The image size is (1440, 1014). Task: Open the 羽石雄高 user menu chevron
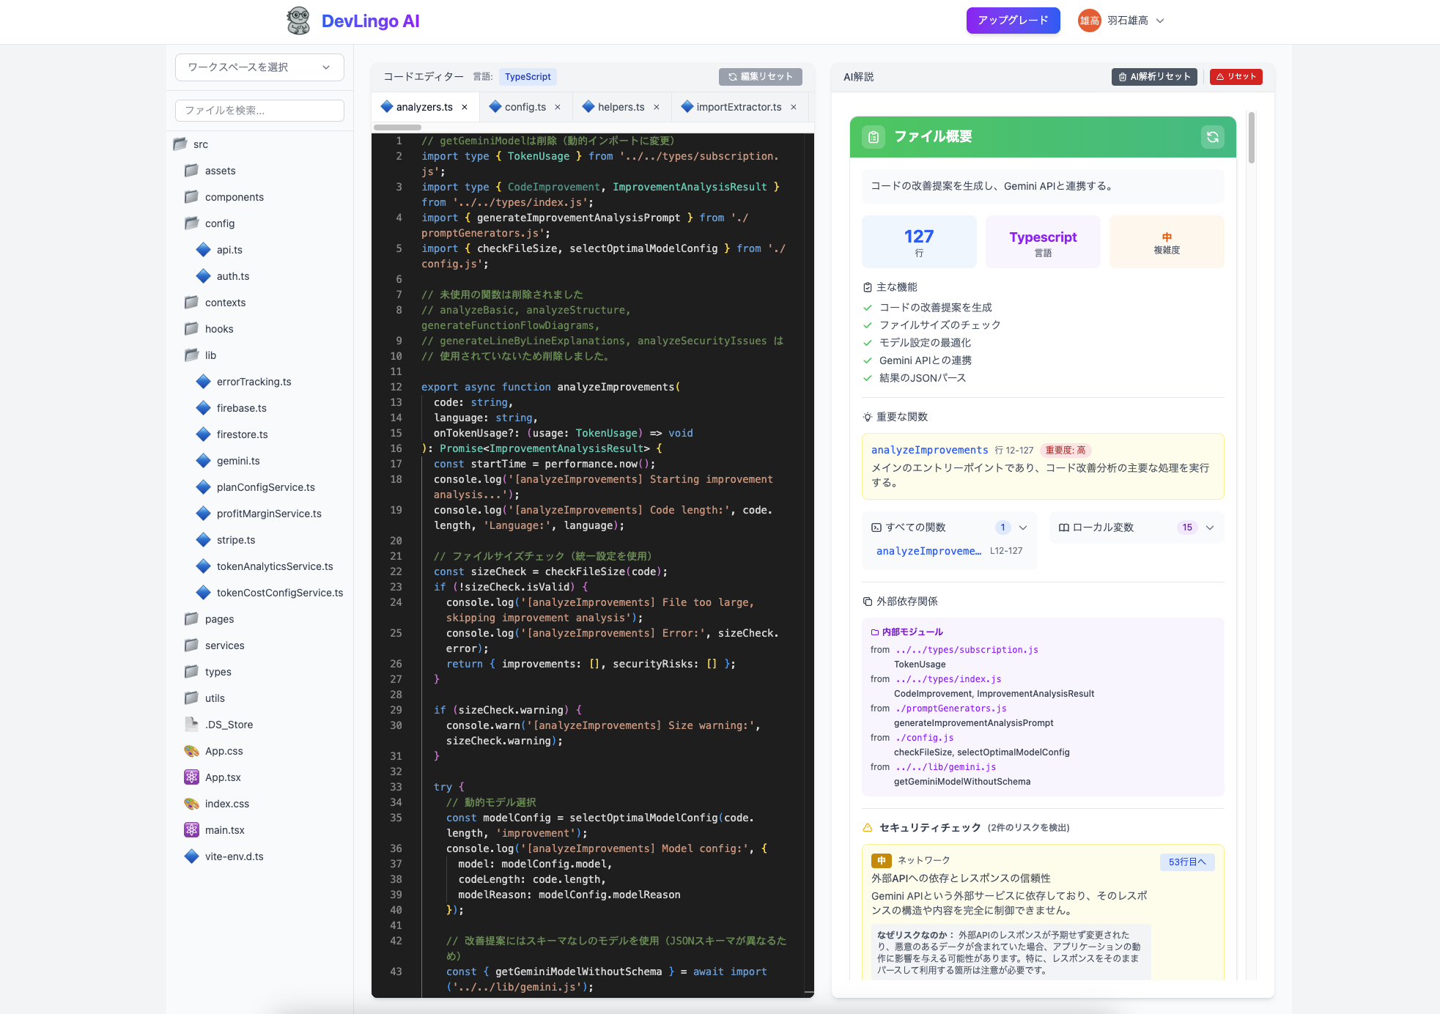pyautogui.click(x=1160, y=21)
